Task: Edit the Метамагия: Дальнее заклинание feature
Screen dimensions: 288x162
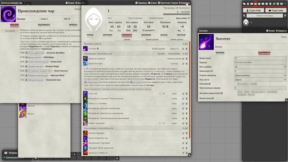Action: coord(183,108)
